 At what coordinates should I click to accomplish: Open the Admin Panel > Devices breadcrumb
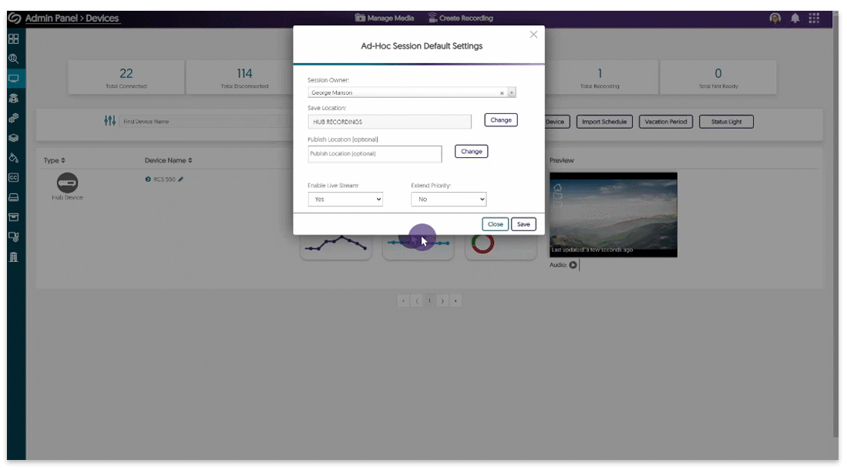[x=73, y=17]
